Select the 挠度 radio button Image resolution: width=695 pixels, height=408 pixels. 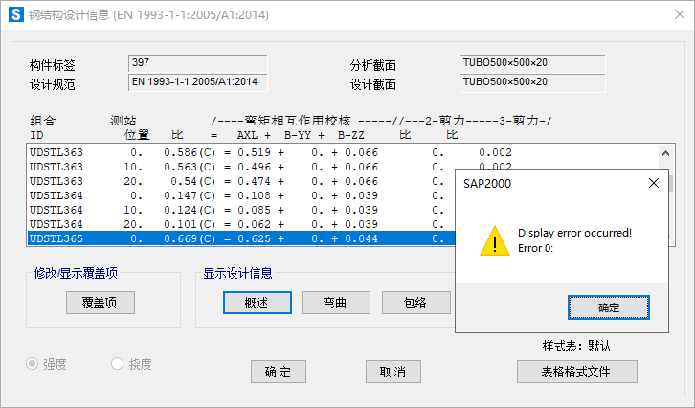(x=118, y=364)
